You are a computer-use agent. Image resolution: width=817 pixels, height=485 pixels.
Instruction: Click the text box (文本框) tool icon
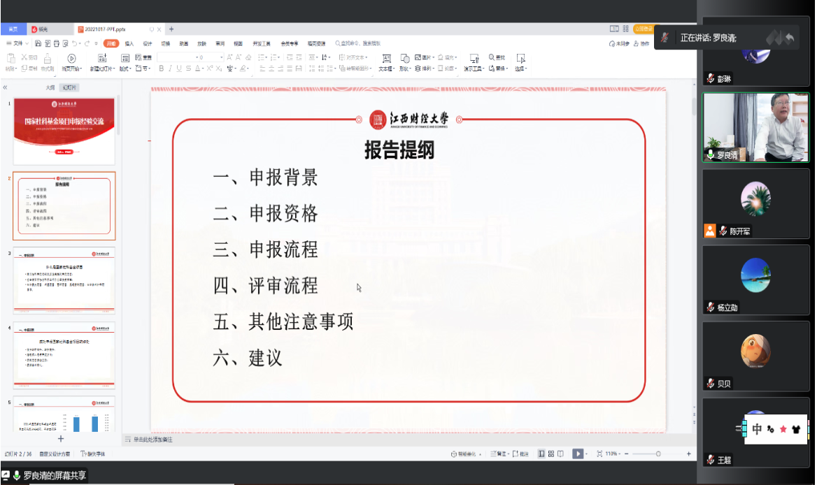[385, 59]
